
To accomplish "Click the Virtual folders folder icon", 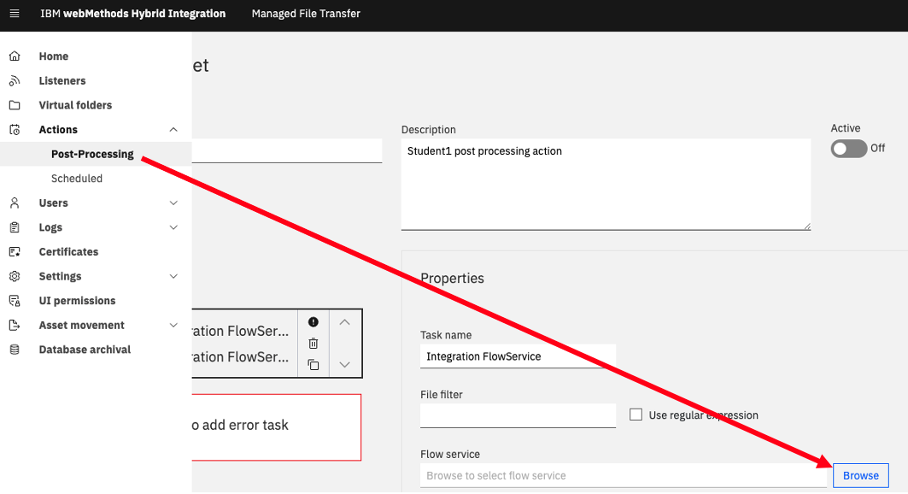I will click(15, 105).
